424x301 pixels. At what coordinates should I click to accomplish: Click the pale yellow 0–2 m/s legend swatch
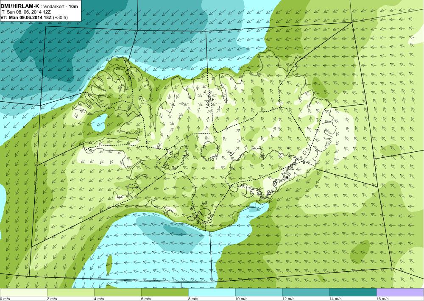tap(23, 293)
